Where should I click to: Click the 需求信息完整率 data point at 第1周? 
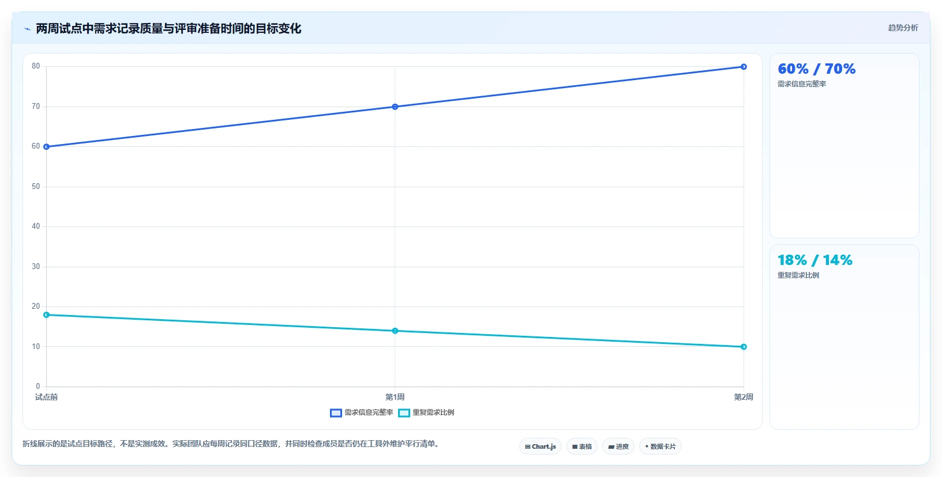tap(395, 107)
